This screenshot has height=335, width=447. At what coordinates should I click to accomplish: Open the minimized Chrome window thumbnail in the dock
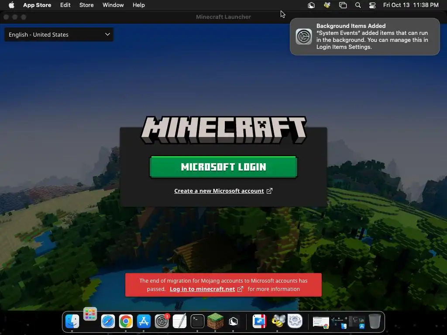321,322
